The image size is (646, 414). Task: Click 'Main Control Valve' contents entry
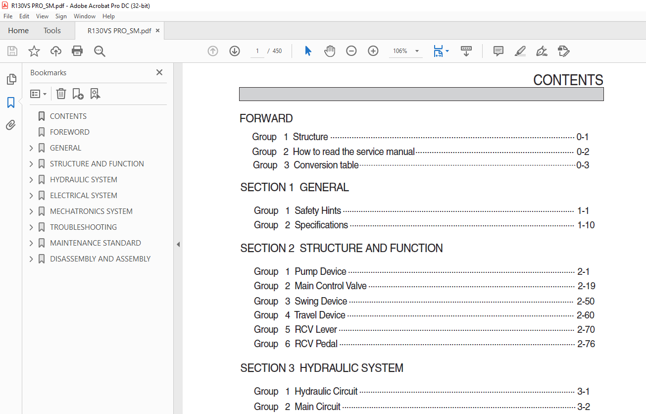point(331,286)
